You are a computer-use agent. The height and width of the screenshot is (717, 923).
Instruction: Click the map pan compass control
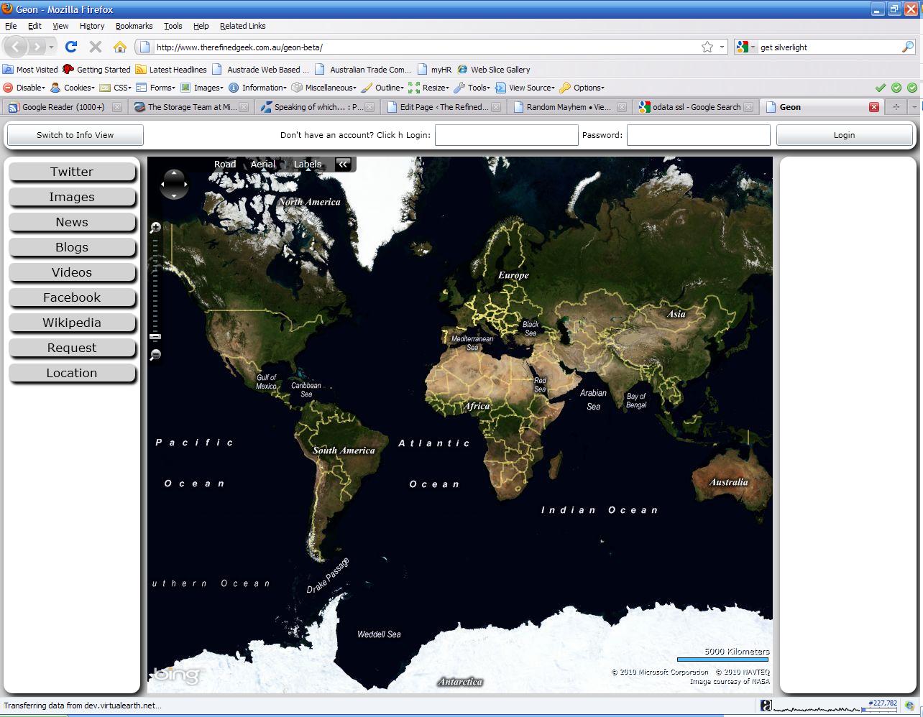tap(174, 184)
